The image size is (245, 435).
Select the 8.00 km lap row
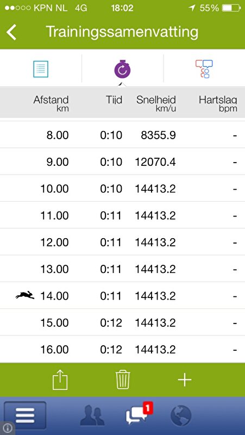pos(123,135)
